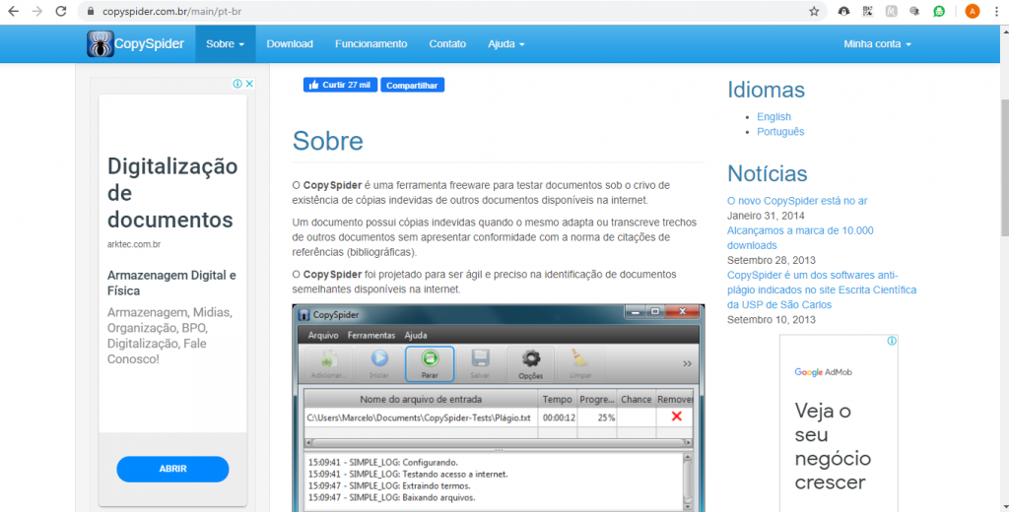Click the address bar URL
This screenshot has height=512, width=1009.
tap(171, 11)
